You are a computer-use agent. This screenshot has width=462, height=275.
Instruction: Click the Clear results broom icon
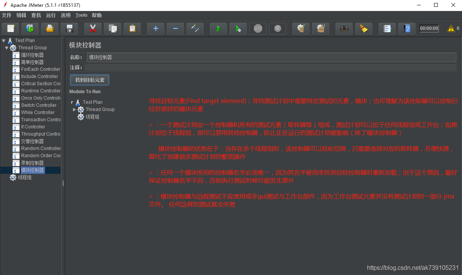point(301,28)
